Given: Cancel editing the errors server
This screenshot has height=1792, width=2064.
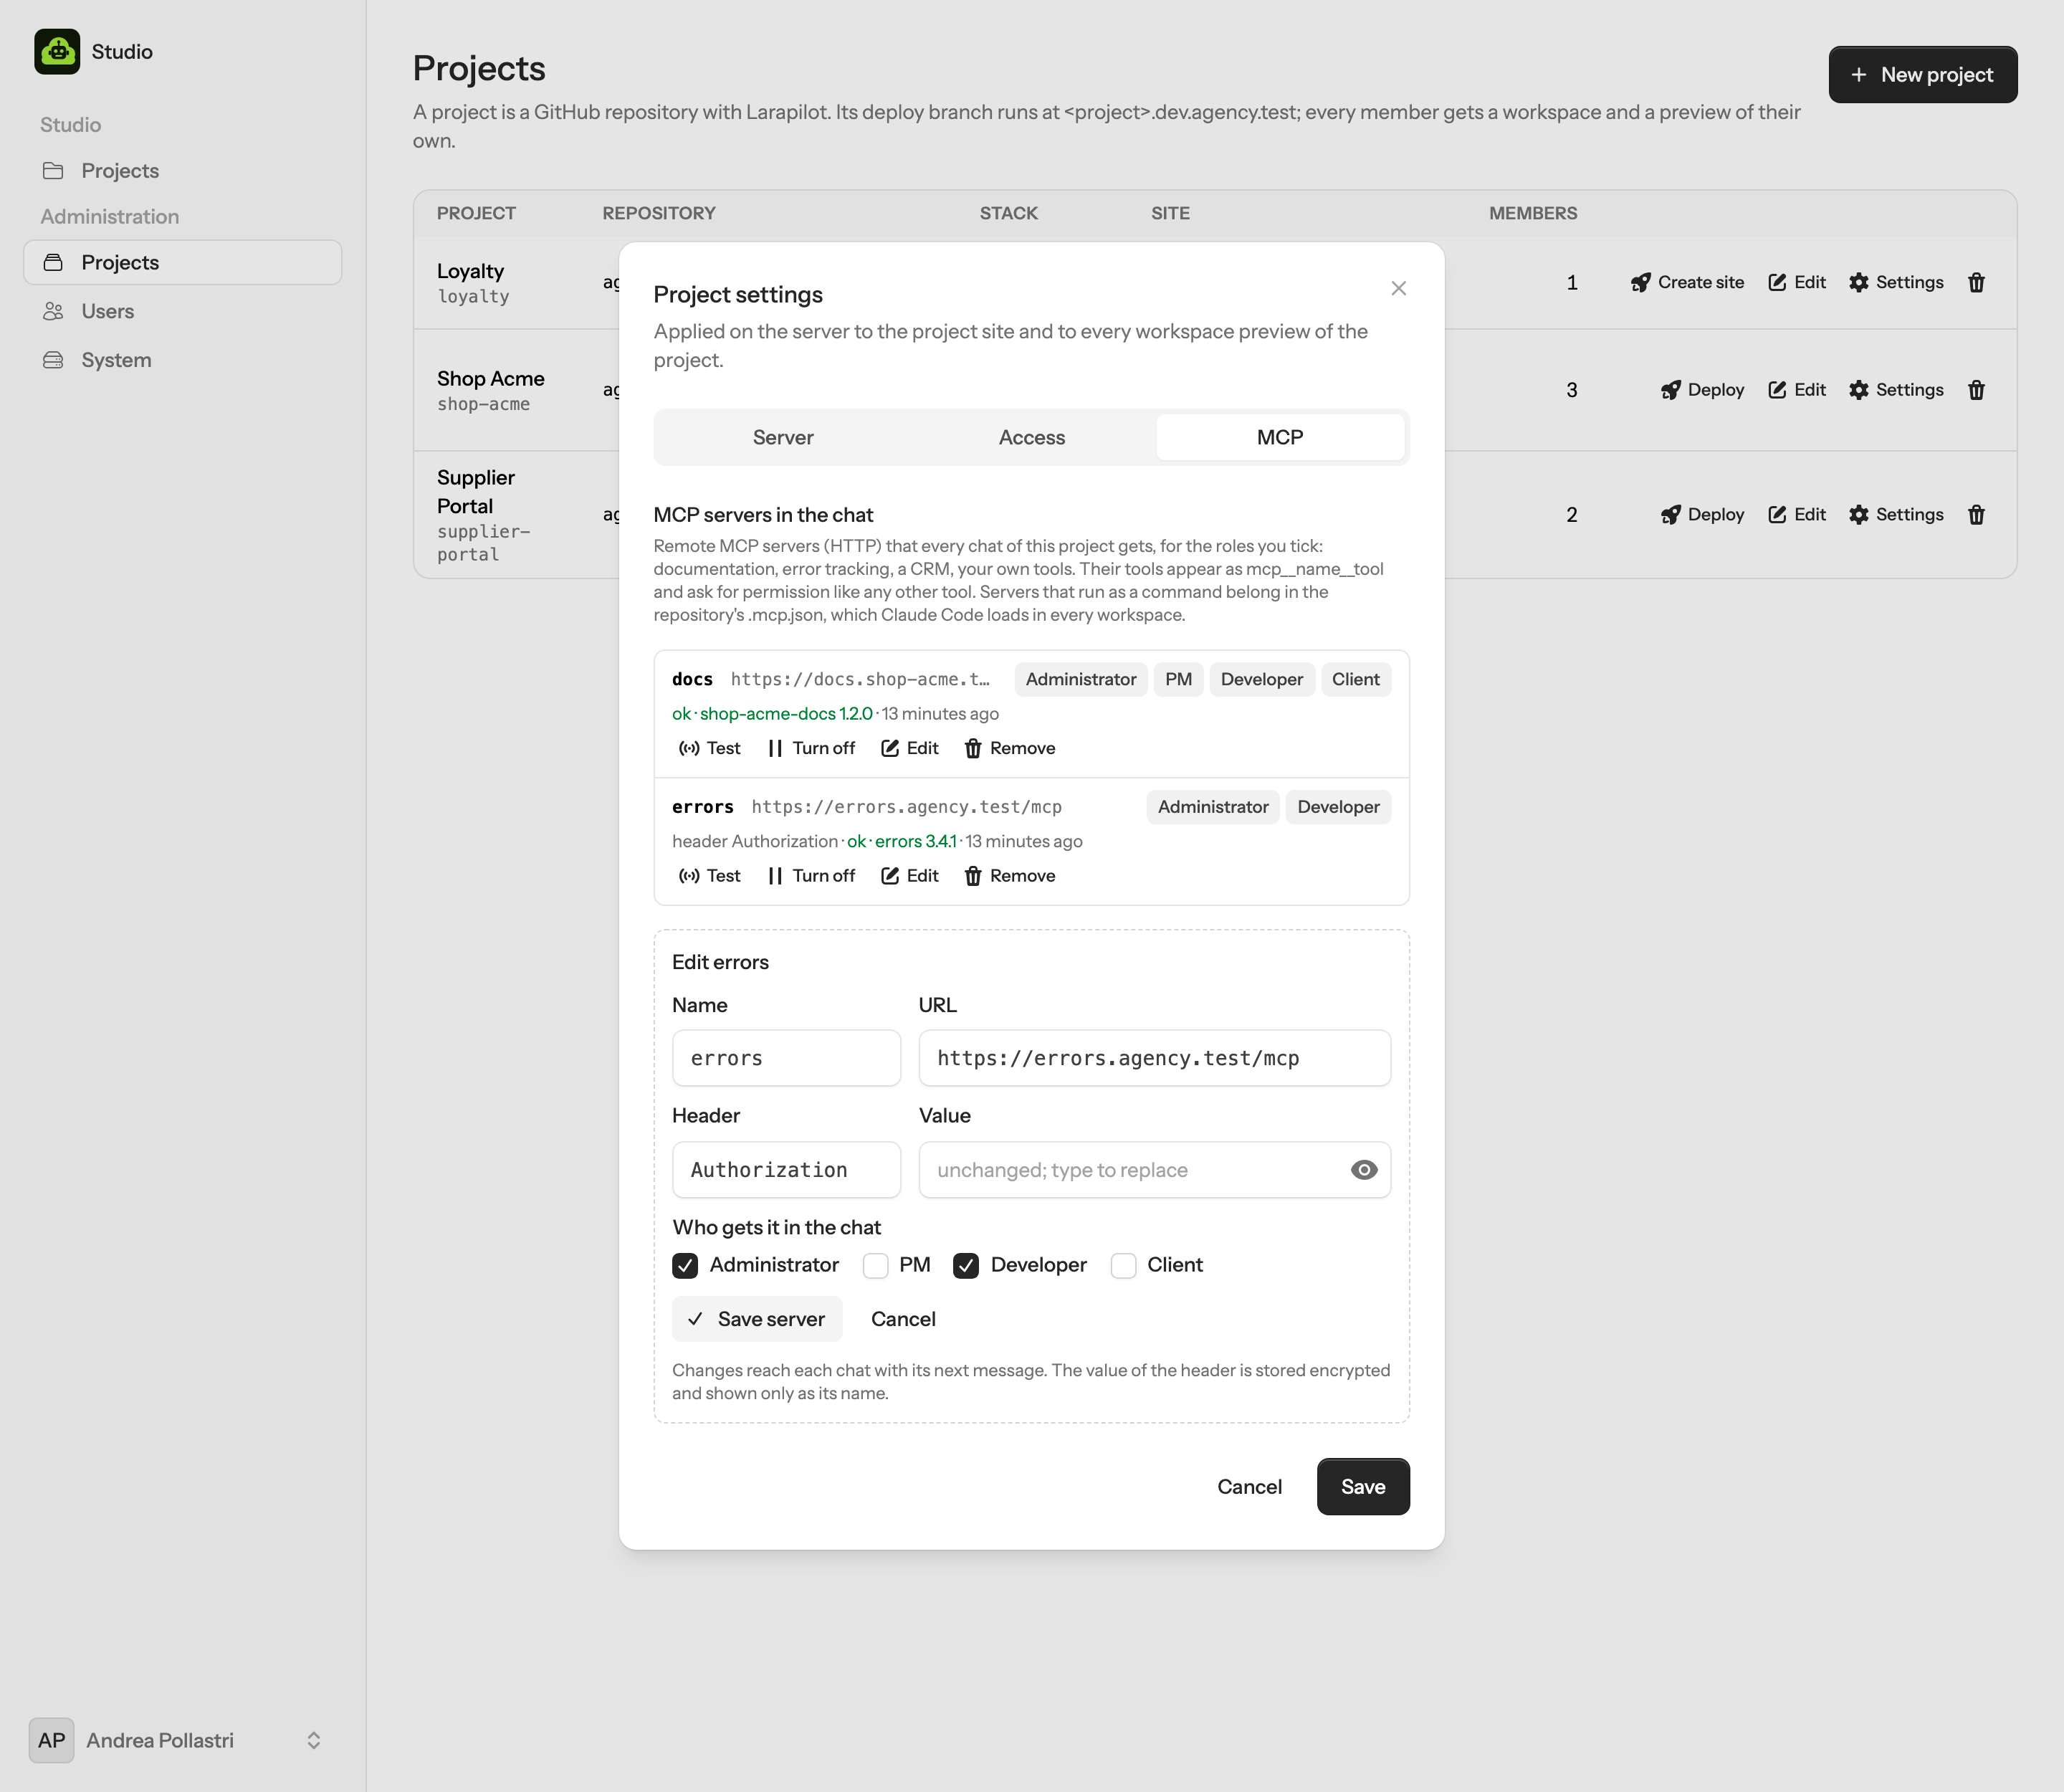Looking at the screenshot, I should pyautogui.click(x=903, y=1319).
